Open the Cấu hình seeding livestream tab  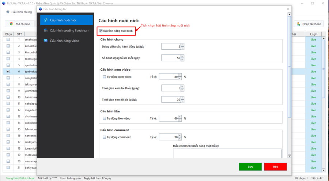[x=69, y=30]
